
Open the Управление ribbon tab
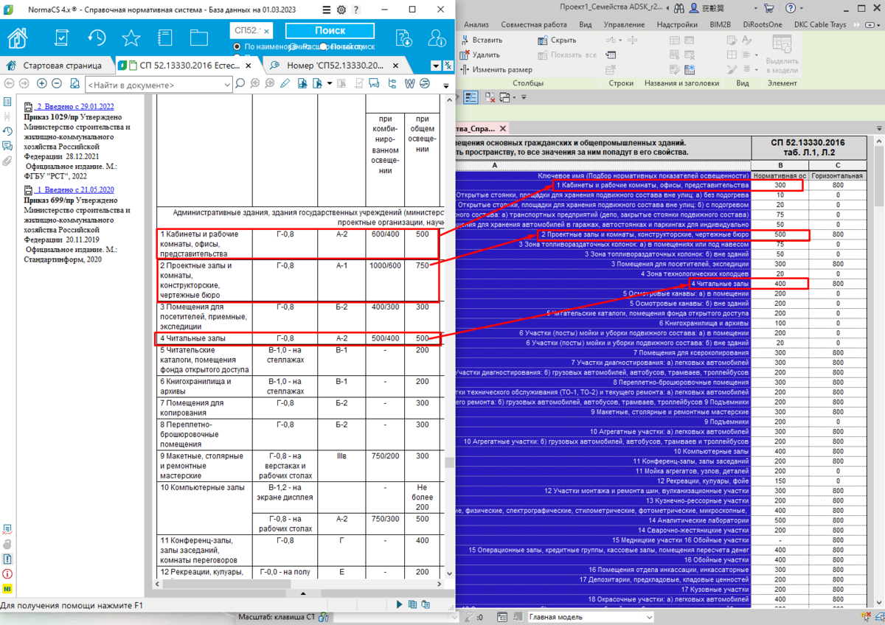point(624,24)
